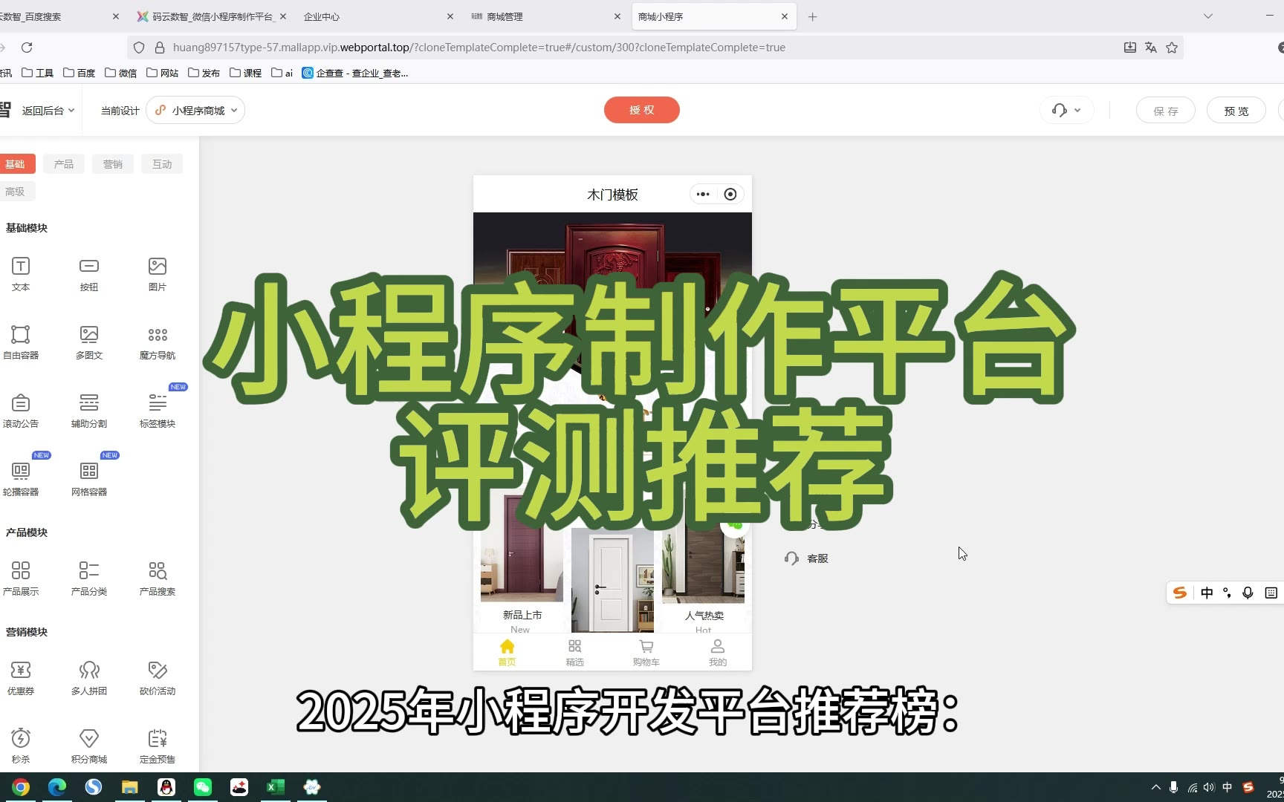This screenshot has width=1284, height=802.
Task: Click the 预览 preview button
Action: tap(1236, 111)
